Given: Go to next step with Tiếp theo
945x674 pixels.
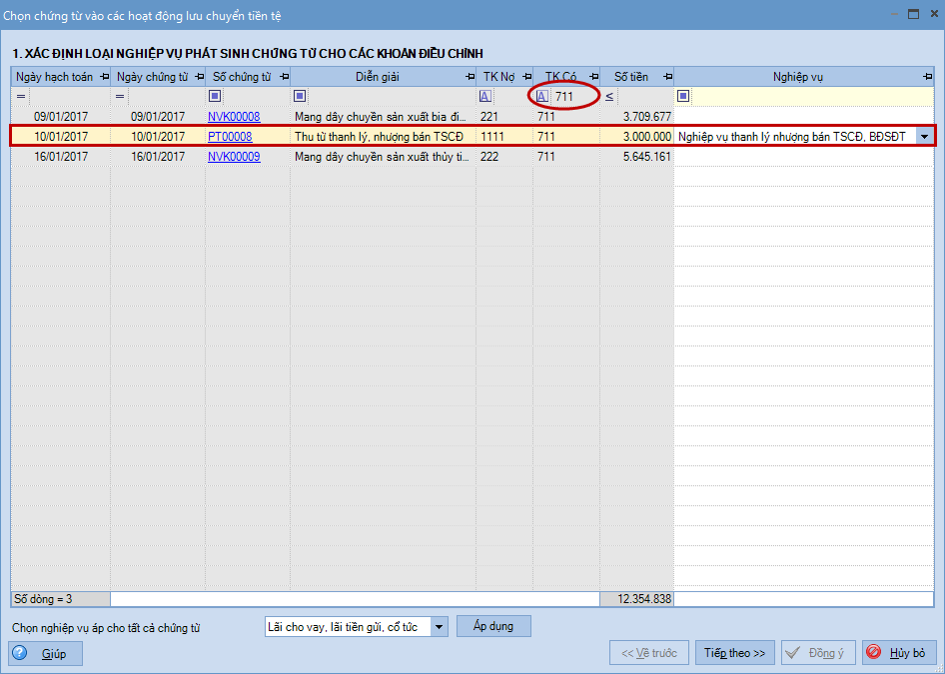Looking at the screenshot, I should [734, 653].
